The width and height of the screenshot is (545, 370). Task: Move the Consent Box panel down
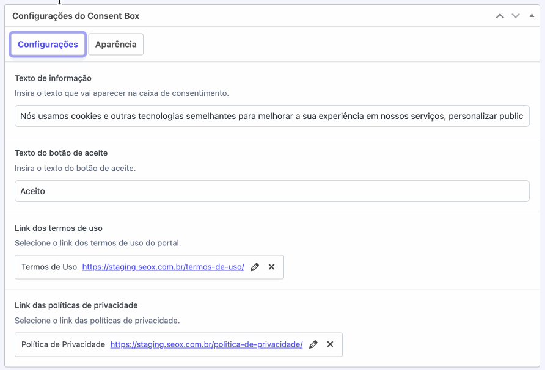(x=516, y=16)
